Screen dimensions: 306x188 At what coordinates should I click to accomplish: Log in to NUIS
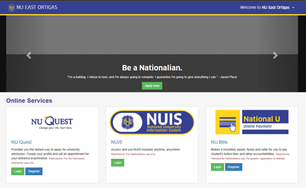pos(118,163)
